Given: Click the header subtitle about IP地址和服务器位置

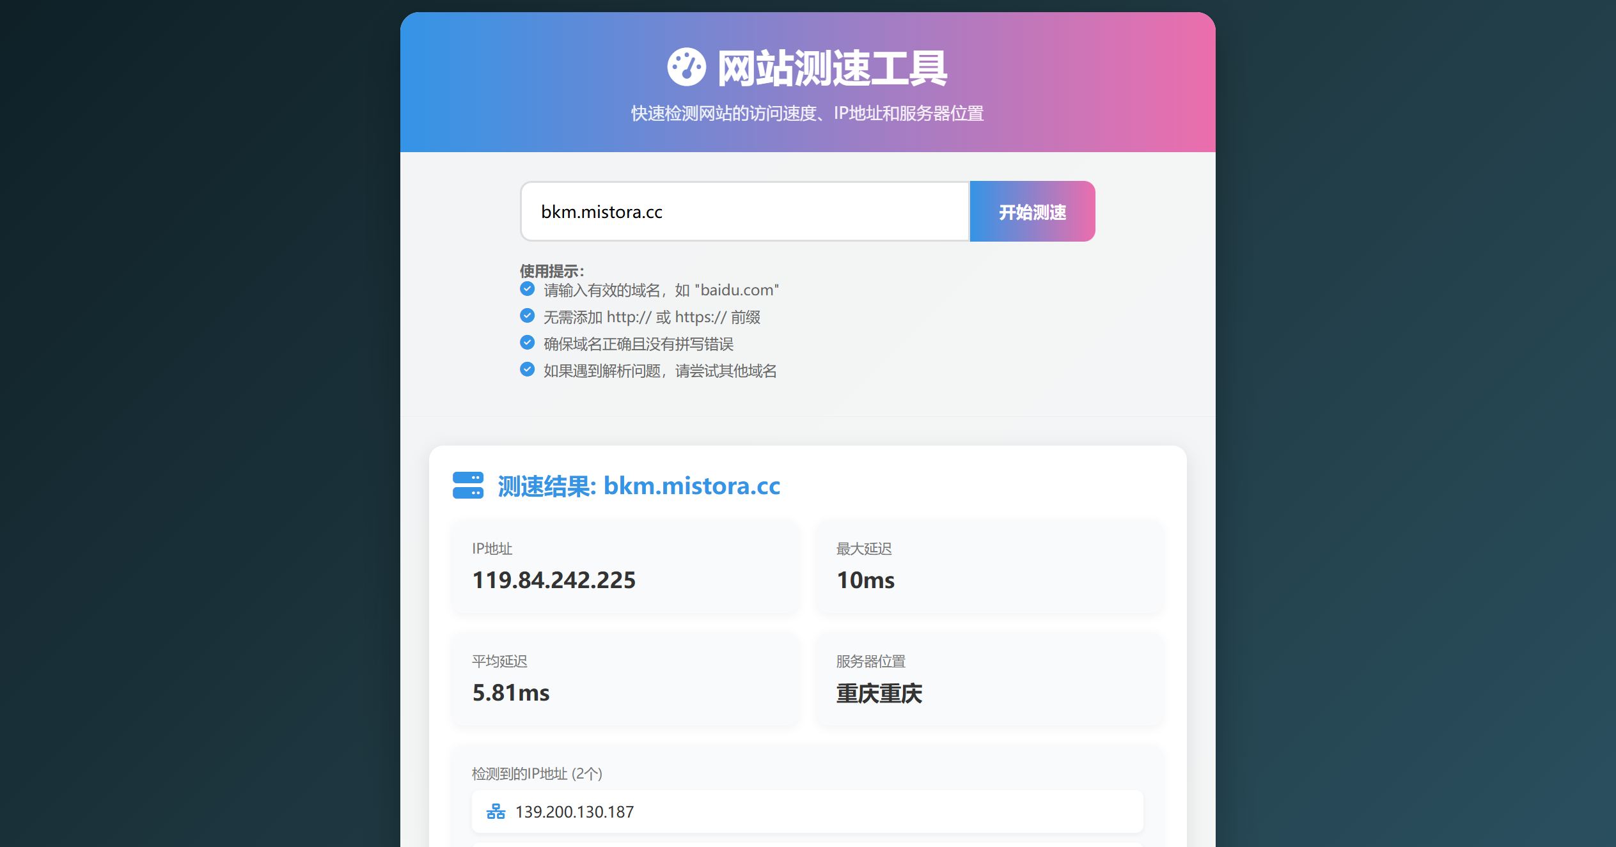Looking at the screenshot, I should (x=807, y=114).
